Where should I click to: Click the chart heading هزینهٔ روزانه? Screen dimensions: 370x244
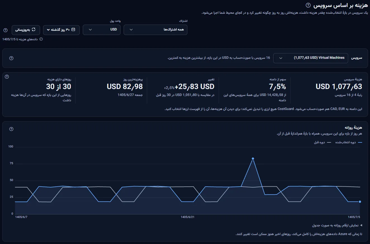[x=353, y=128]
